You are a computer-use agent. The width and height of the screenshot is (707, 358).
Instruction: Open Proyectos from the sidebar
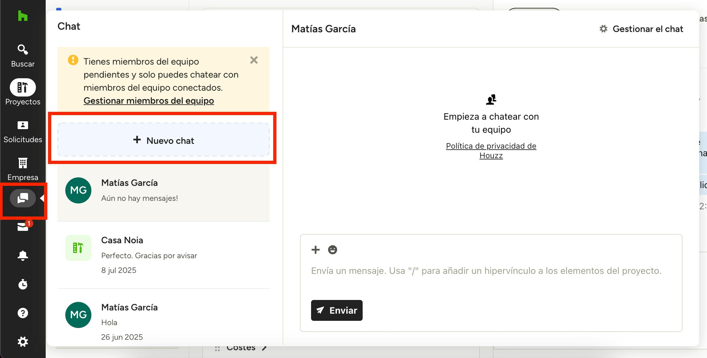click(x=23, y=93)
